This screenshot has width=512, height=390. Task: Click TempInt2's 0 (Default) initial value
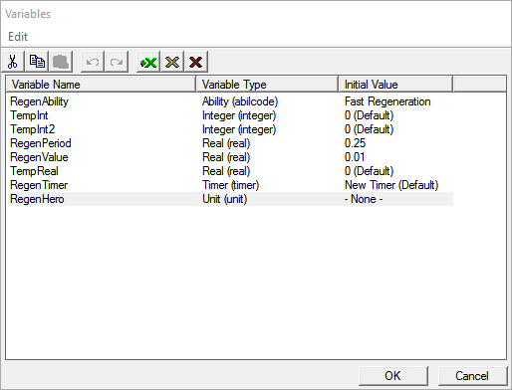pos(369,129)
